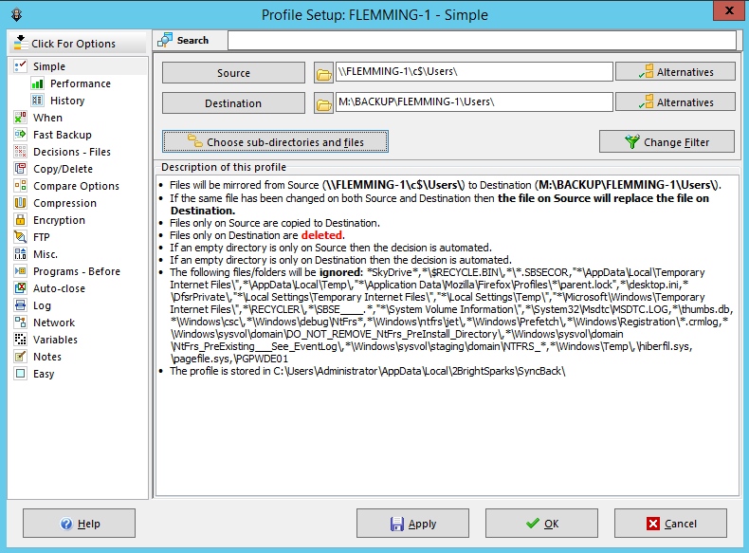This screenshot has width=749, height=553.
Task: Select Simple in settings tree
Action: (x=49, y=66)
